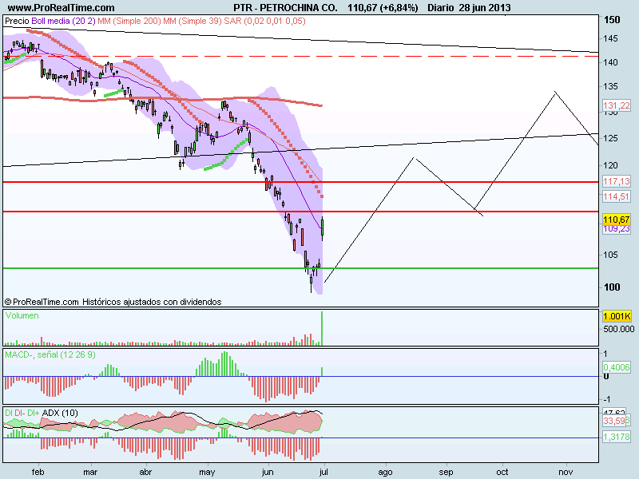639x479 pixels.
Task: Select the Volumen panel label
Action: click(x=22, y=315)
